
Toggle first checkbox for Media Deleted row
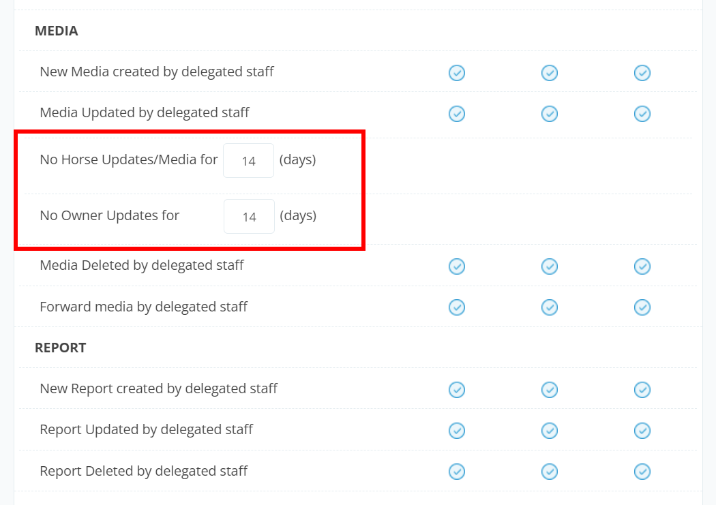457,266
